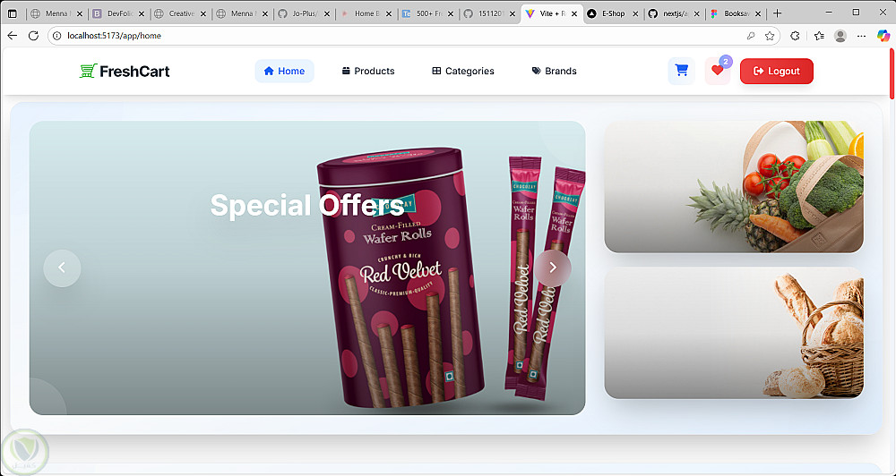Close the nextjs tab
The width and height of the screenshot is (896, 476).
(697, 13)
